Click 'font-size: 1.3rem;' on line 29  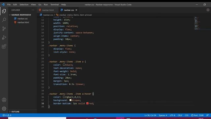click(65, 74)
